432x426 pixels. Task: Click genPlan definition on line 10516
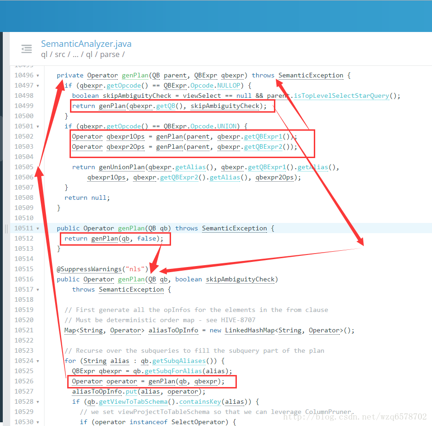(x=131, y=280)
